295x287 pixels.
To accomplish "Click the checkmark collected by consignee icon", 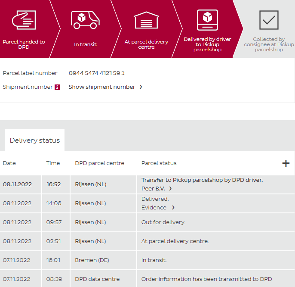I will pos(269,19).
